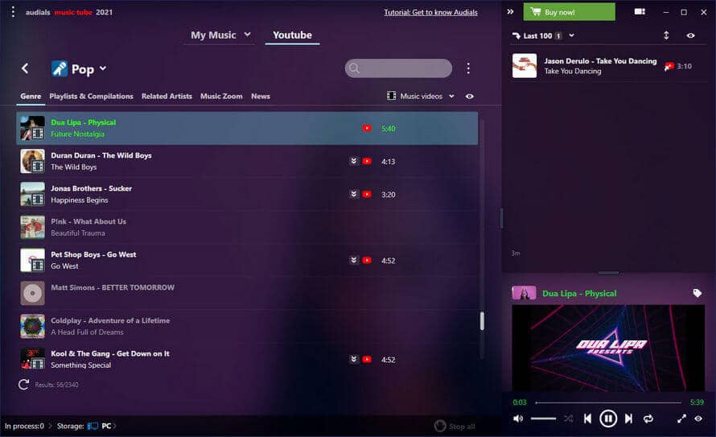Toggle shuffle playback in the player
716x437 pixels.
[x=568, y=418]
